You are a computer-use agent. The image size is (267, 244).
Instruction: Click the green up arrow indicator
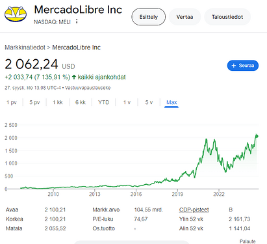pyautogui.click(x=74, y=77)
